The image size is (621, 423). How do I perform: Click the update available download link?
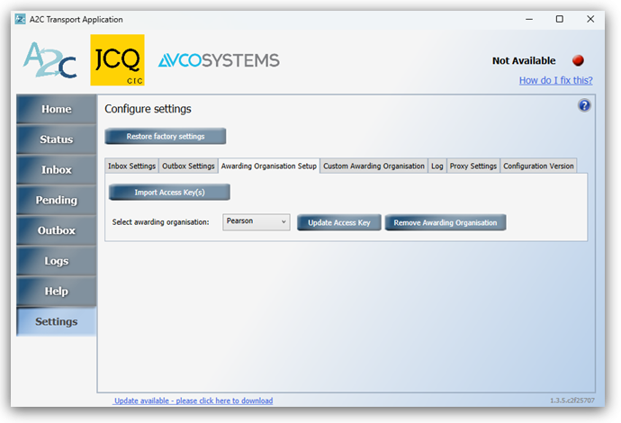193,400
